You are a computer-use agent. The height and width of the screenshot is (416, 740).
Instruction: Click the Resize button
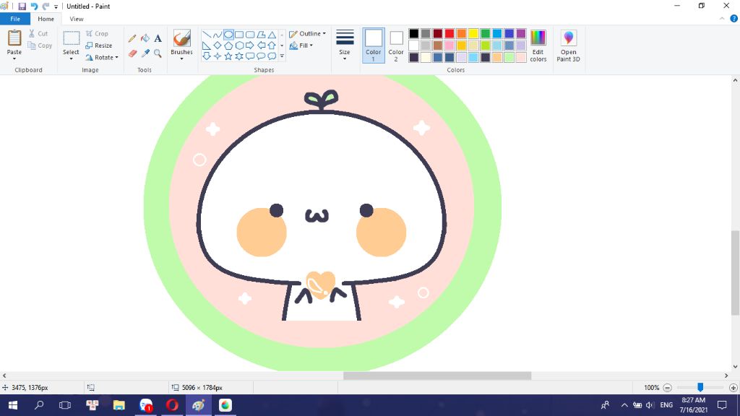pos(99,45)
